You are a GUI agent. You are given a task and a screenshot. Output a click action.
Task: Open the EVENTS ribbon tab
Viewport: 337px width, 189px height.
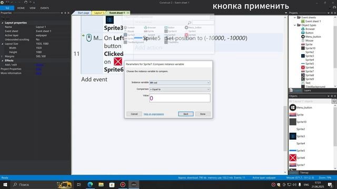point(44,8)
